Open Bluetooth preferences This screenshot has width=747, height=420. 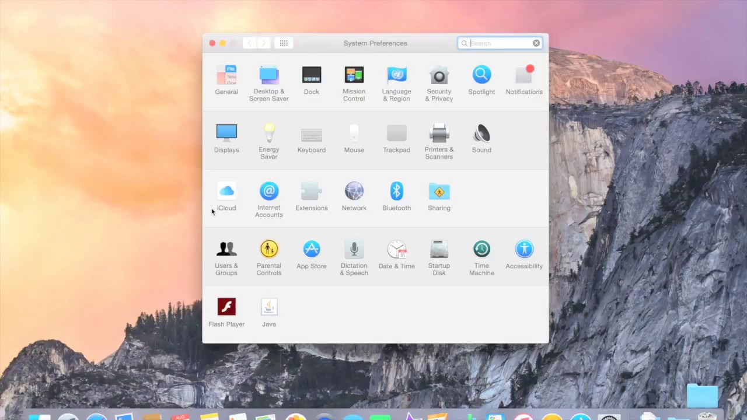(397, 197)
